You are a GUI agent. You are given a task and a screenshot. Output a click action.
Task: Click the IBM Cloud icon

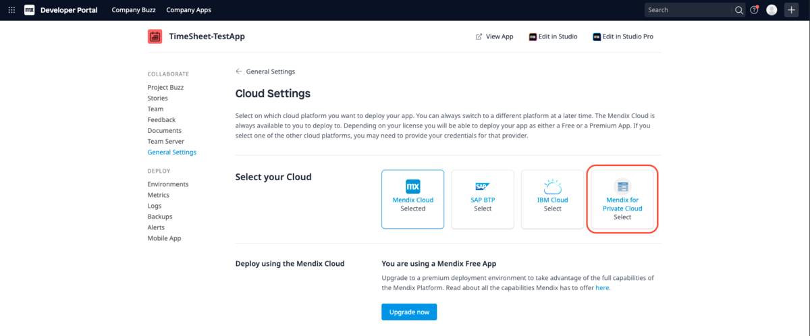(x=553, y=187)
